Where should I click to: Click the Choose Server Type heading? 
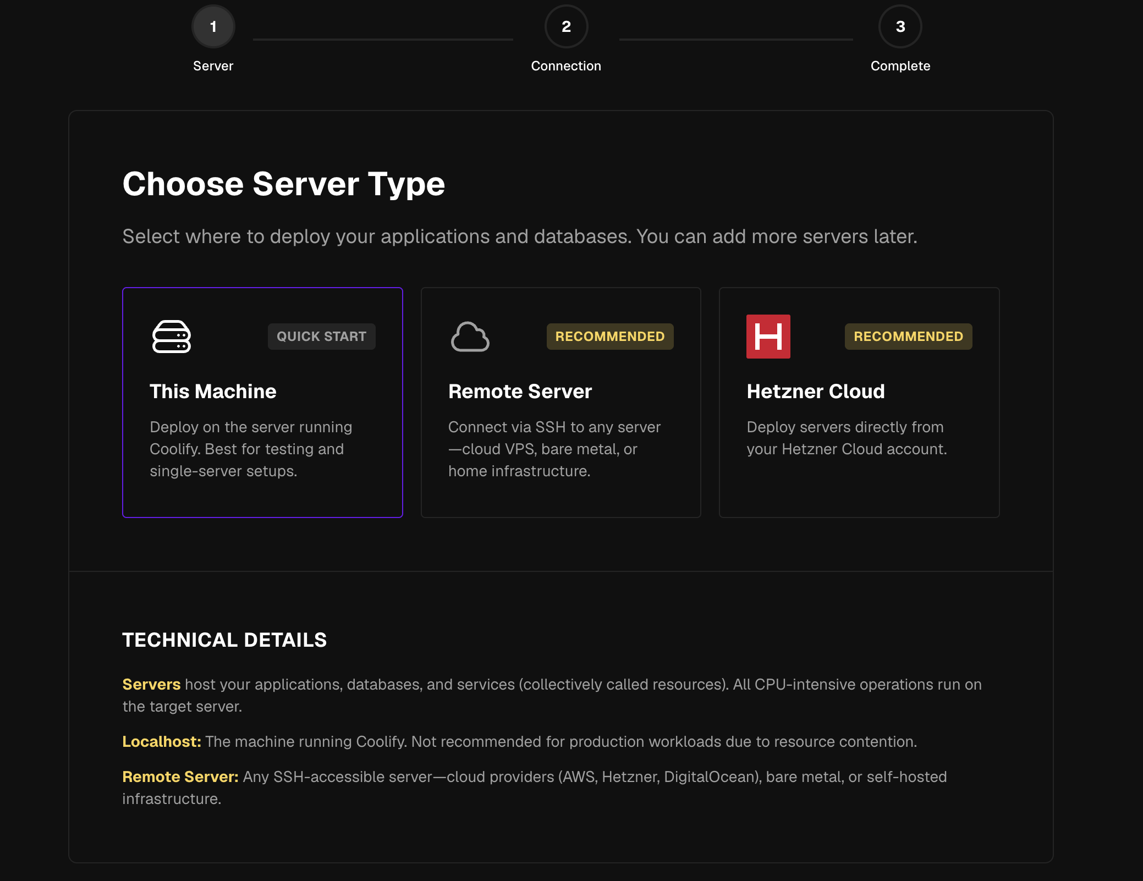pyautogui.click(x=284, y=184)
